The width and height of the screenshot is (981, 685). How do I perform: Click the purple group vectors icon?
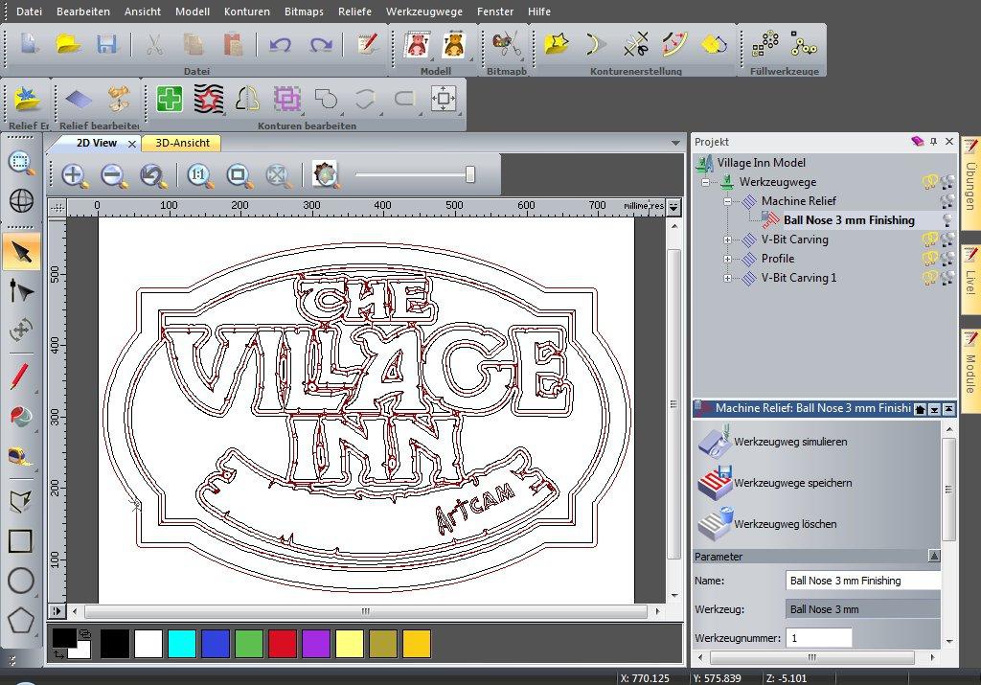[x=286, y=99]
